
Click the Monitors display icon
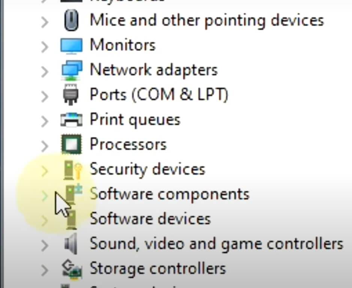(72, 45)
